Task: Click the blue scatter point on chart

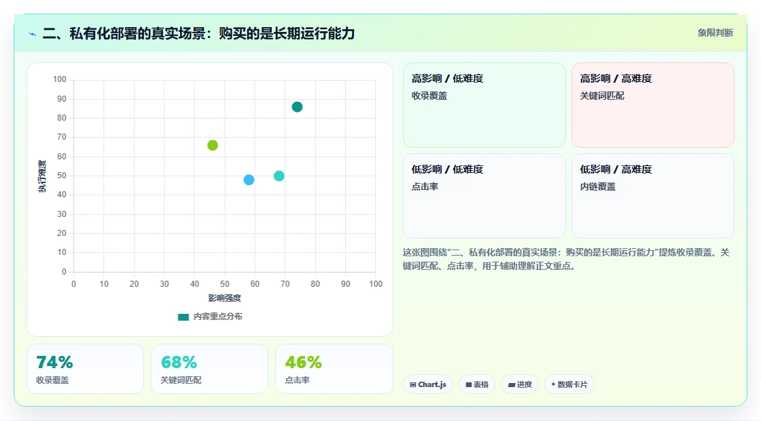Action: (249, 180)
